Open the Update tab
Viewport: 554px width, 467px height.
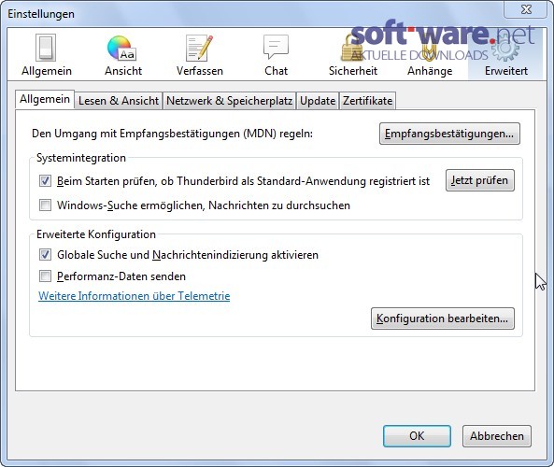tap(318, 101)
